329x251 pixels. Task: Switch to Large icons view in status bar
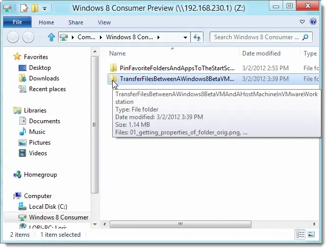point(311,235)
